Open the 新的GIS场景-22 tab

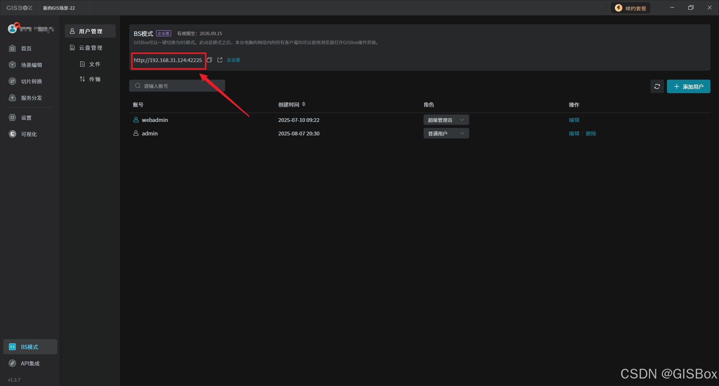(x=59, y=8)
